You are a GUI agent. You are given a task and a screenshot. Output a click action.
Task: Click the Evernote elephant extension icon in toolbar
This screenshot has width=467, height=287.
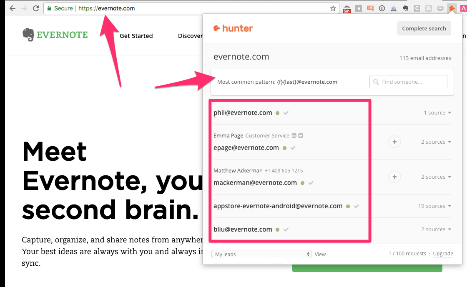[405, 8]
